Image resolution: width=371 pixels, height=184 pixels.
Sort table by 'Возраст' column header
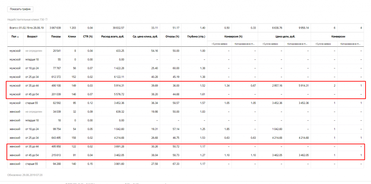(32, 37)
